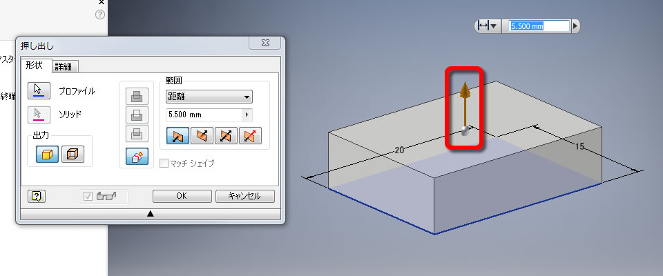
Task: Select asymmetric extrude direction button
Action: pos(250,136)
